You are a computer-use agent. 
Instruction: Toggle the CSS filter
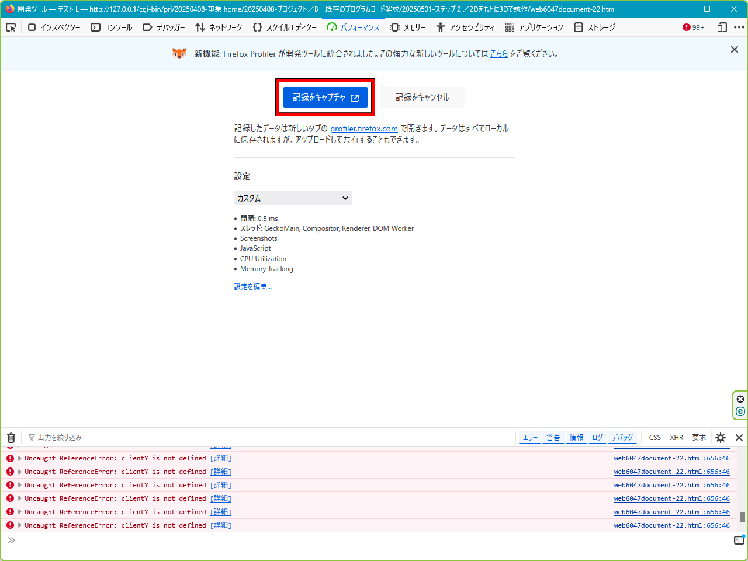(x=655, y=438)
